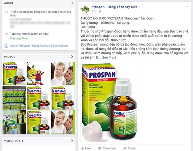
Task: Click the globe public privacy icon
Action: (x=100, y=11)
